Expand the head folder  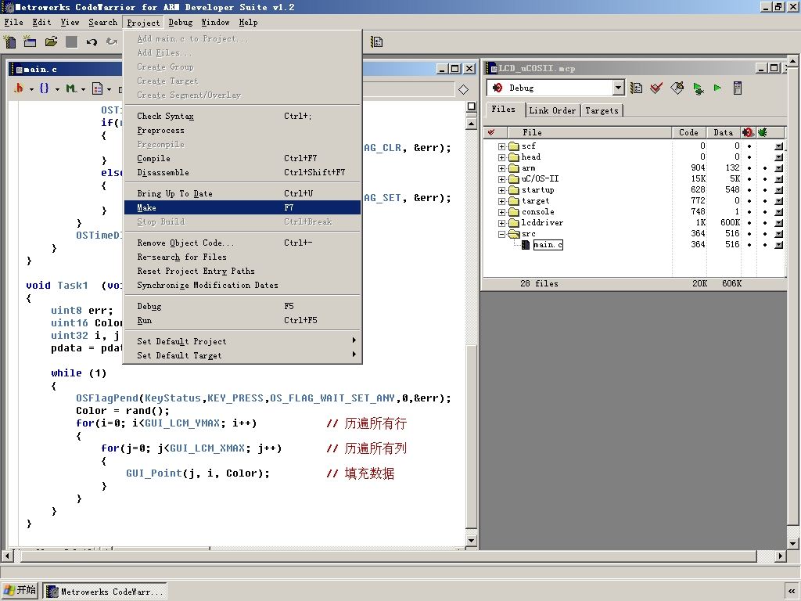(501, 157)
